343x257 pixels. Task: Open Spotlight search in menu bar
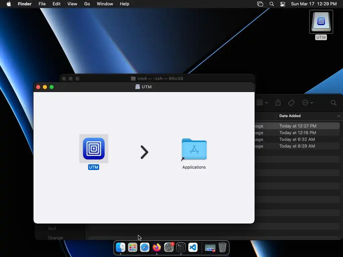271,4
